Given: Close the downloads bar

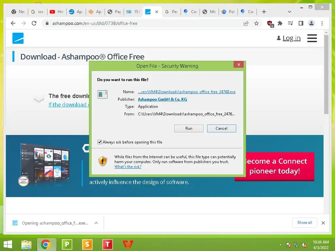Looking at the screenshot, I should click(x=323, y=223).
